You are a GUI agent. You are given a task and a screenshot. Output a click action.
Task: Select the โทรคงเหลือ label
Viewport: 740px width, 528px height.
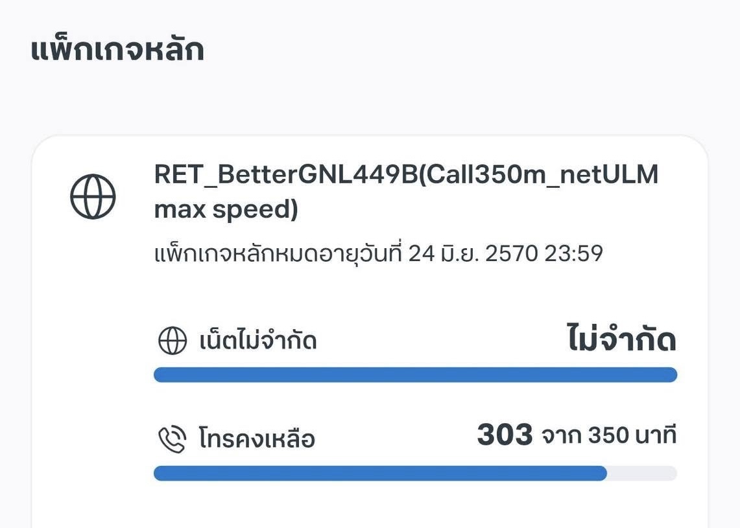tap(257, 439)
